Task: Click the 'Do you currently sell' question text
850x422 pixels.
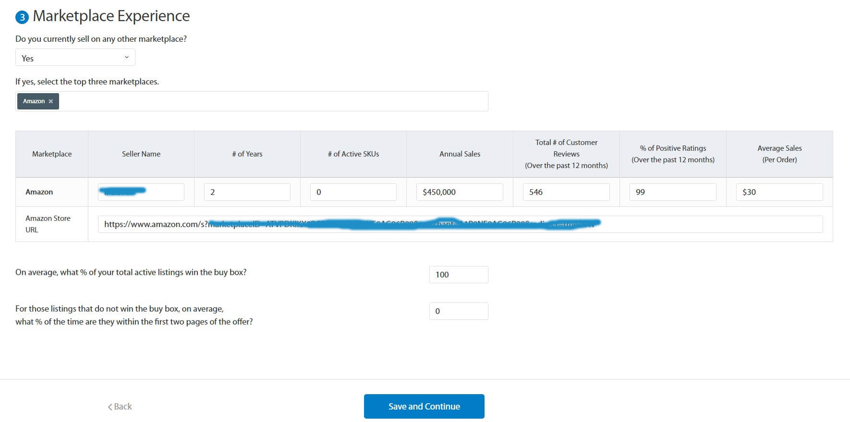Action: pos(101,39)
